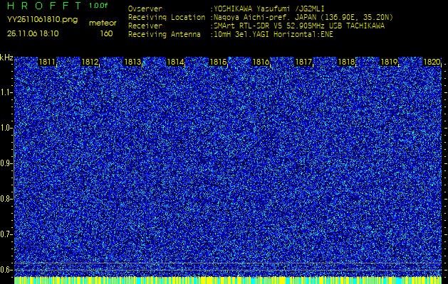
Task: Click the 1819 time marker
Action: (389, 62)
